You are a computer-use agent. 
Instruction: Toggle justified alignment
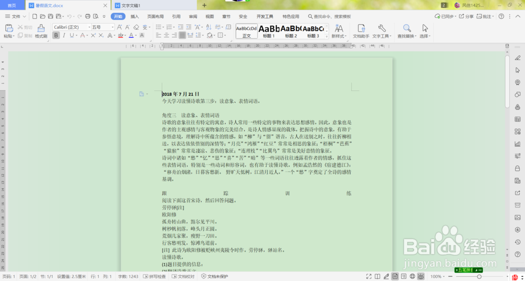(x=182, y=35)
